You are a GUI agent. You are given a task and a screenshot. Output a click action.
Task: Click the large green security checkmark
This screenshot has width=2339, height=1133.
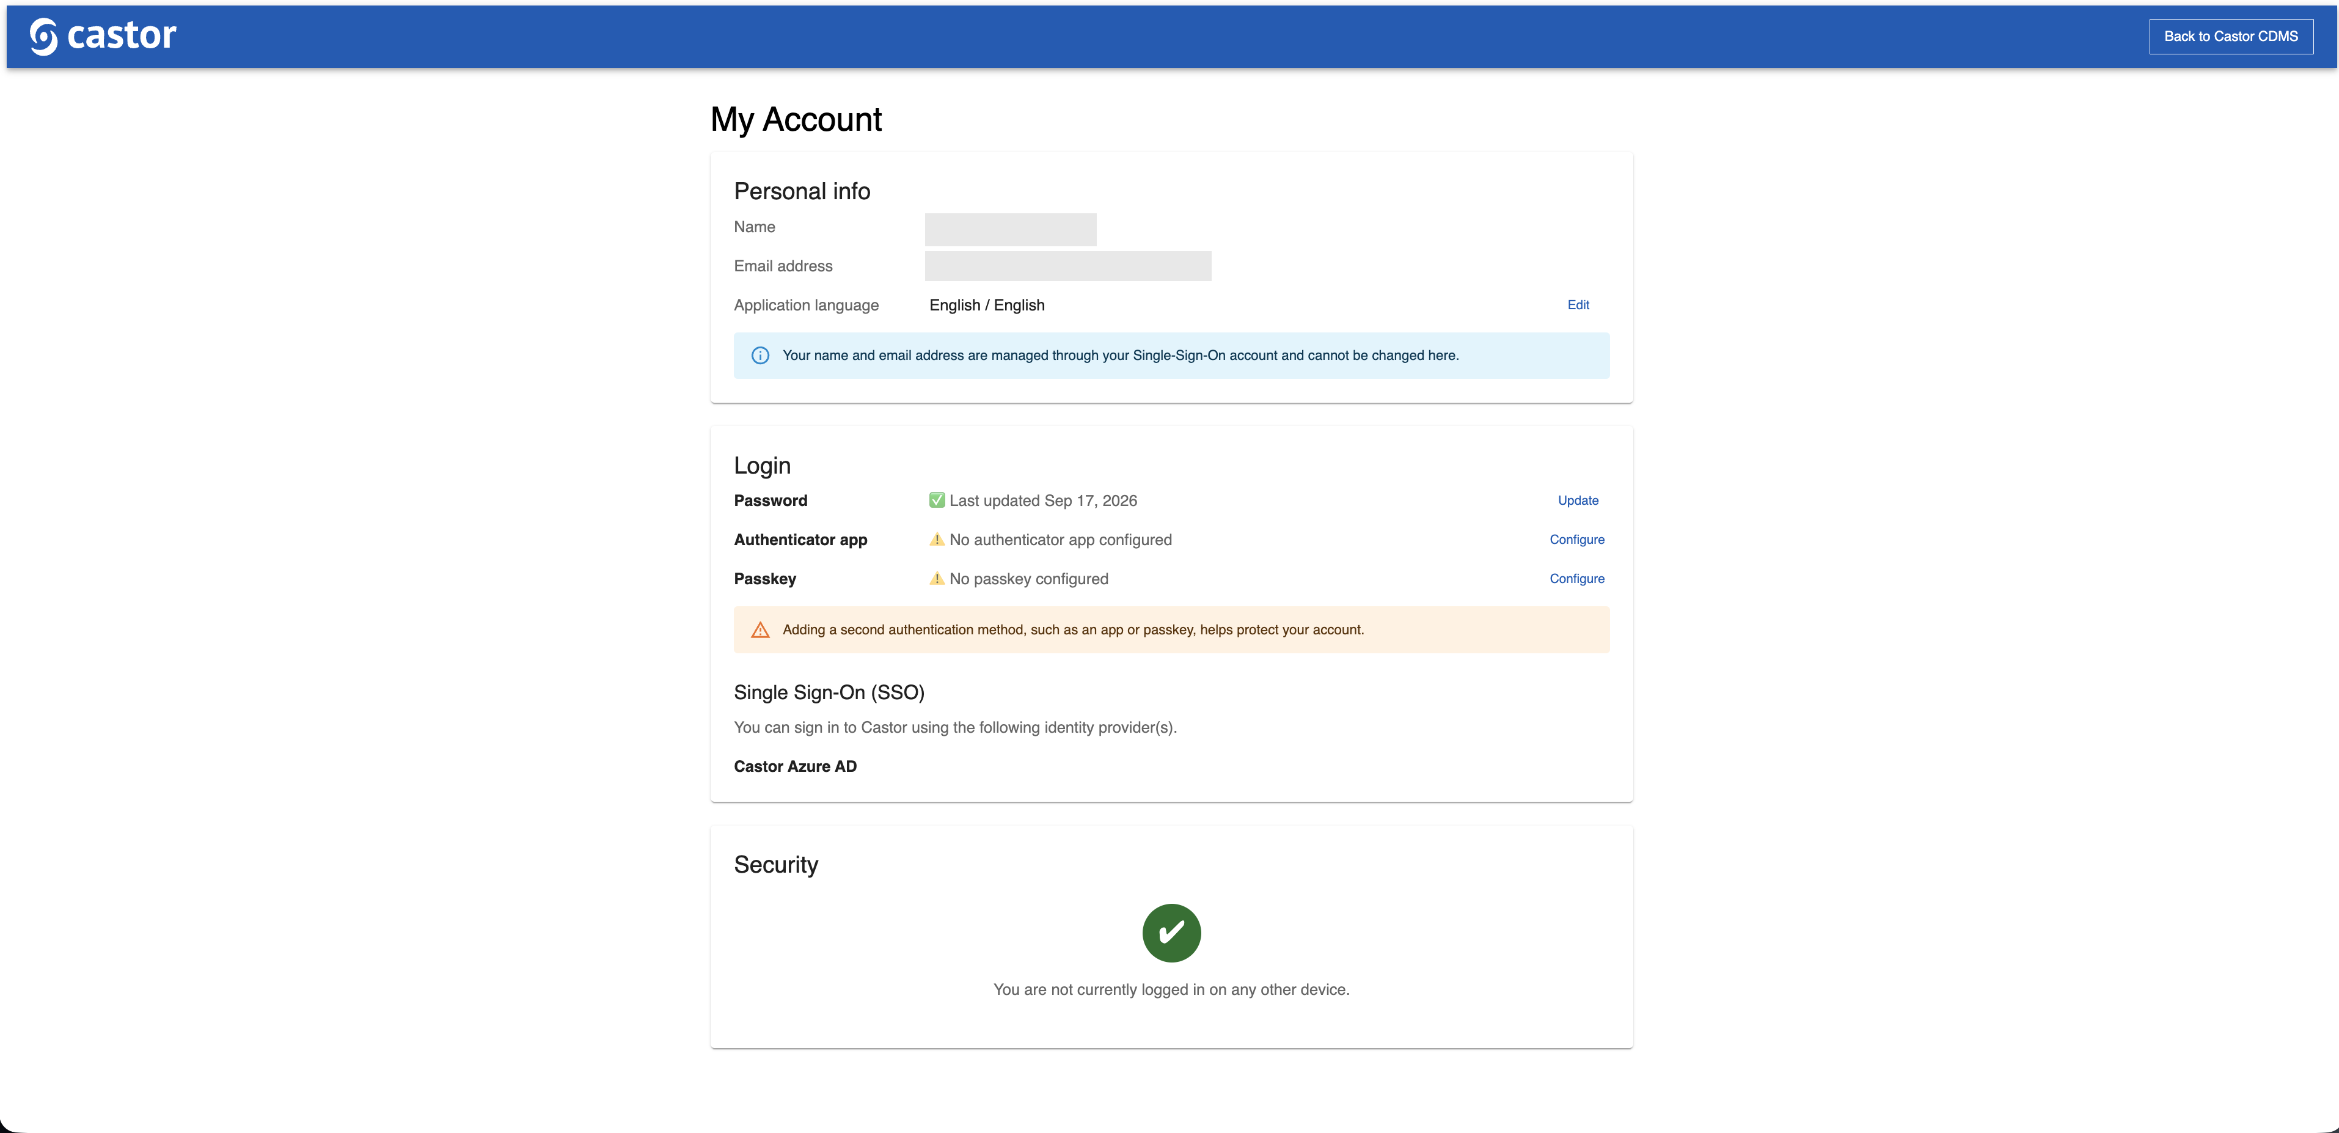pos(1171,933)
